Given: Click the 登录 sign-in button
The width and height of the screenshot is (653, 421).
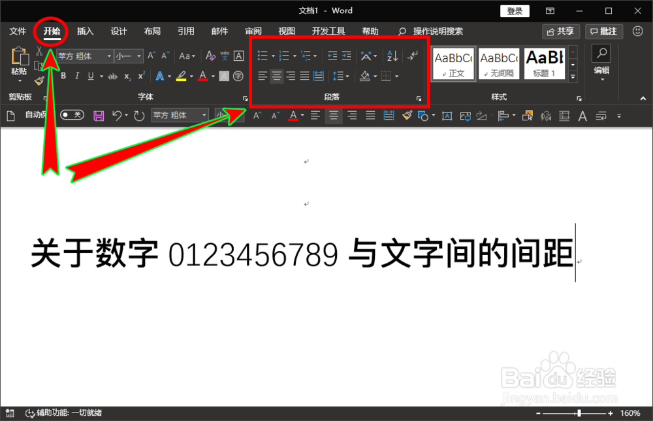Looking at the screenshot, I should pos(514,10).
